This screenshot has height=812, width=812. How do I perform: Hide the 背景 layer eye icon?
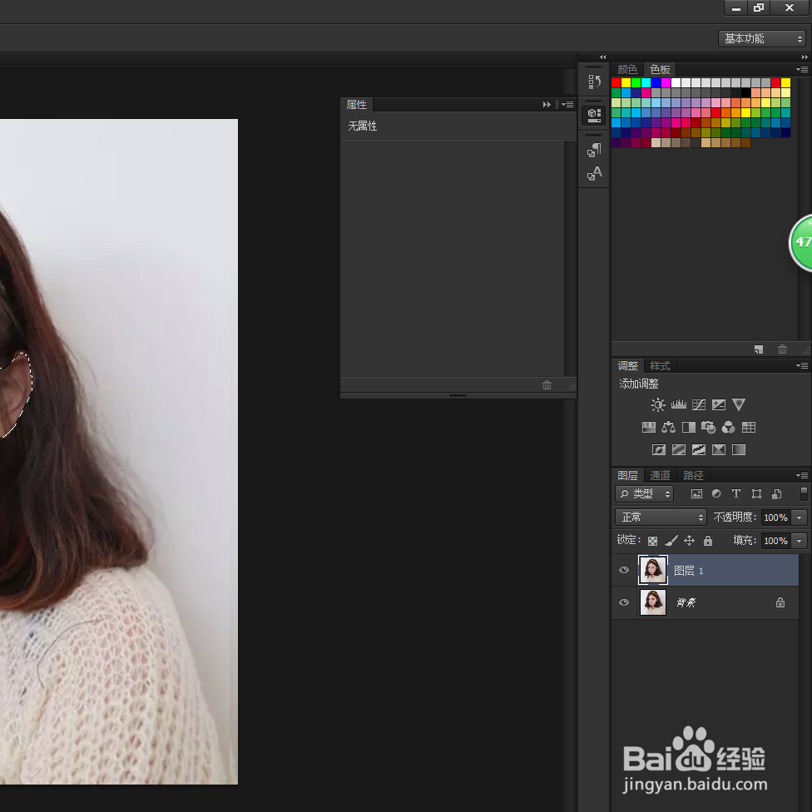tap(624, 602)
